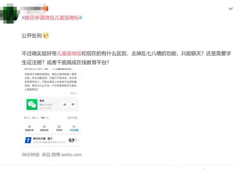Click the doge emoji after 公开处刑
The image size is (236, 169).
pos(46,36)
